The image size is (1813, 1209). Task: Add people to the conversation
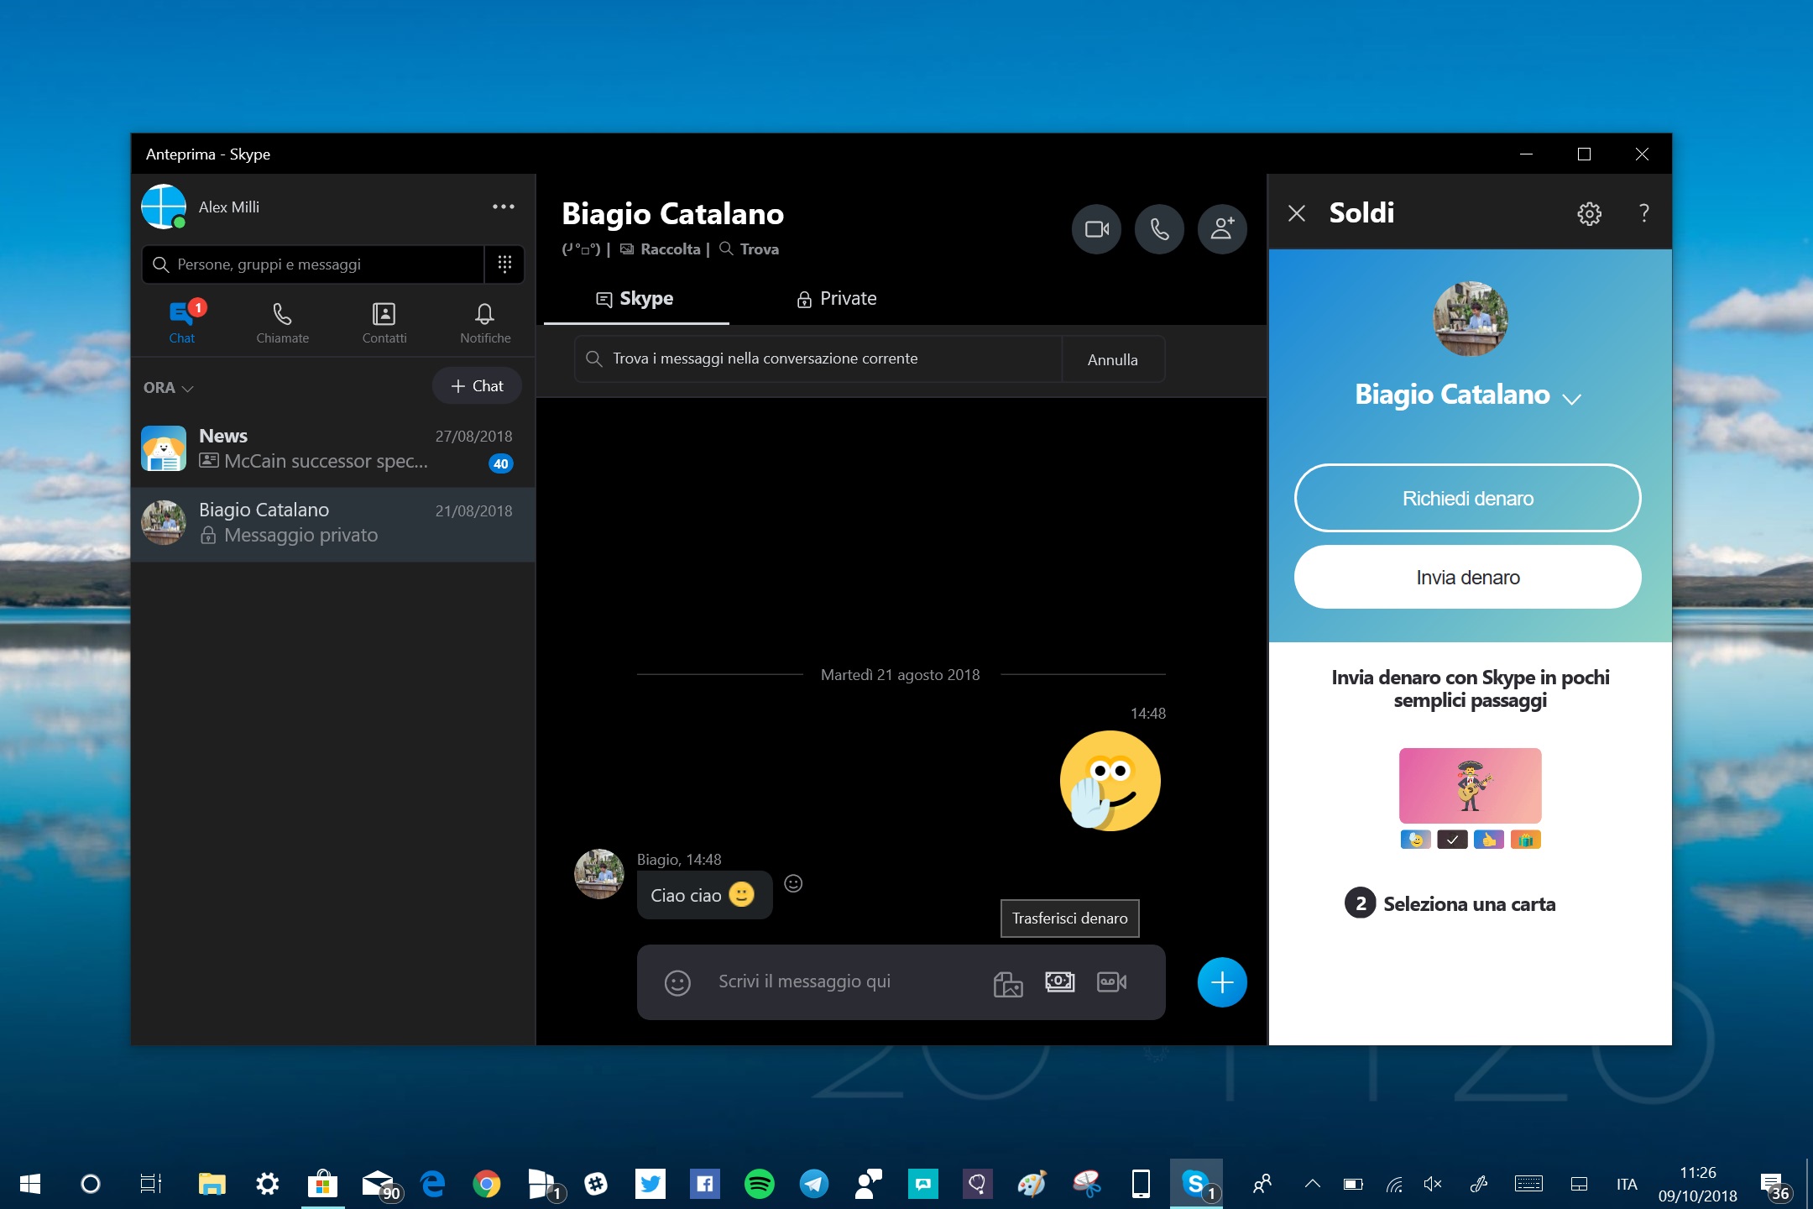coord(1222,229)
